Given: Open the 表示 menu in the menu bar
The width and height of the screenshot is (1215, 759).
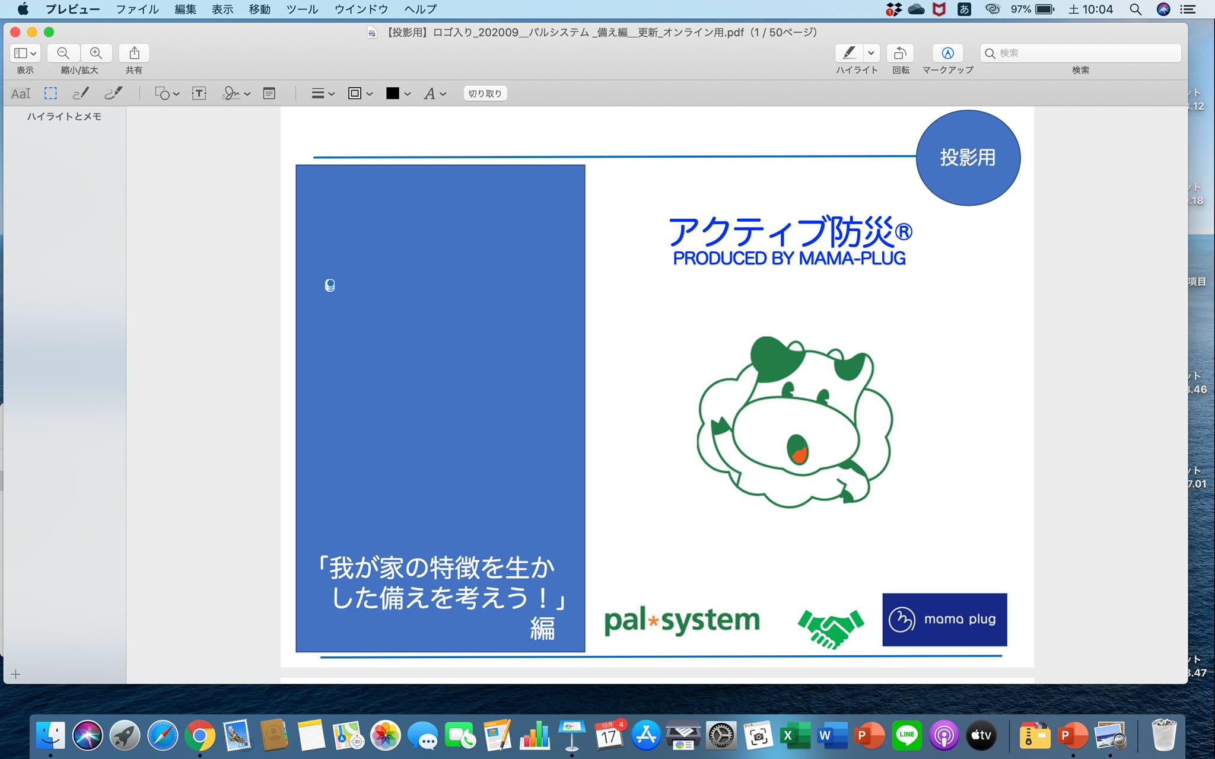Looking at the screenshot, I should coord(222,9).
